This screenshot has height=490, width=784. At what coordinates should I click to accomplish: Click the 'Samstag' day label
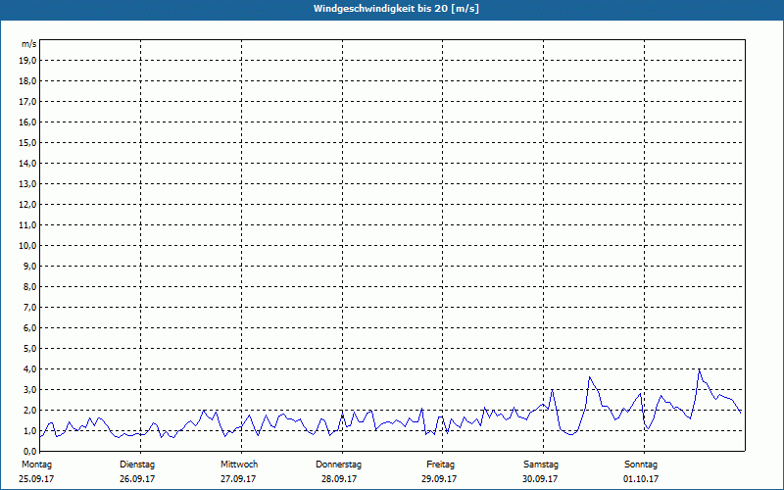coord(541,465)
